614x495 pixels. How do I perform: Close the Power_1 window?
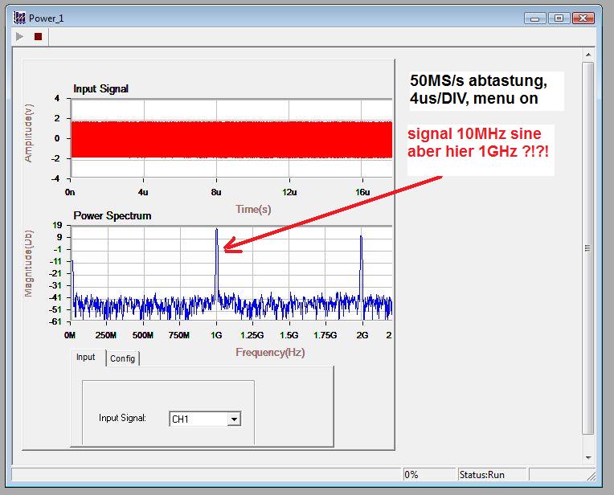click(583, 18)
